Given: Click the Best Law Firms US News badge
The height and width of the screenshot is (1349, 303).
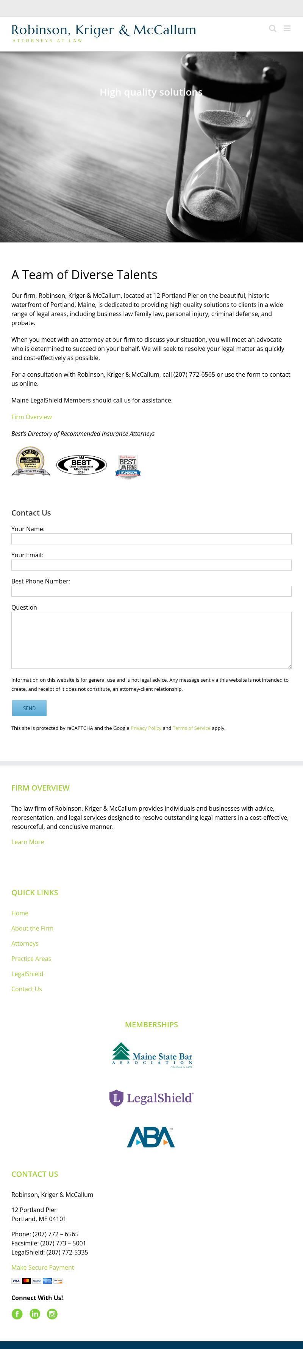Looking at the screenshot, I should click(128, 465).
